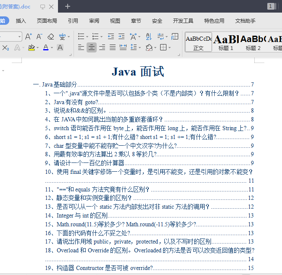Screen dimensions: 282x275
Task: Switch to the 插入 tab
Action: click(x=21, y=21)
